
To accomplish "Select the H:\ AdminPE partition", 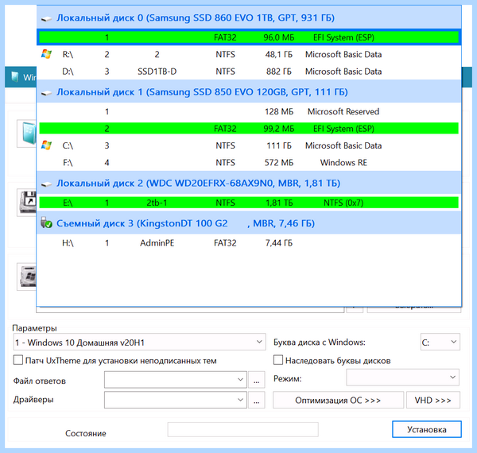I will (x=249, y=243).
